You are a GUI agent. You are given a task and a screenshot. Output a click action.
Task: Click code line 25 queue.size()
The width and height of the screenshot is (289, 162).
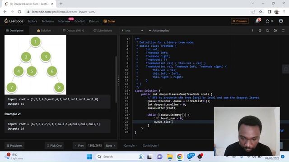point(163,122)
